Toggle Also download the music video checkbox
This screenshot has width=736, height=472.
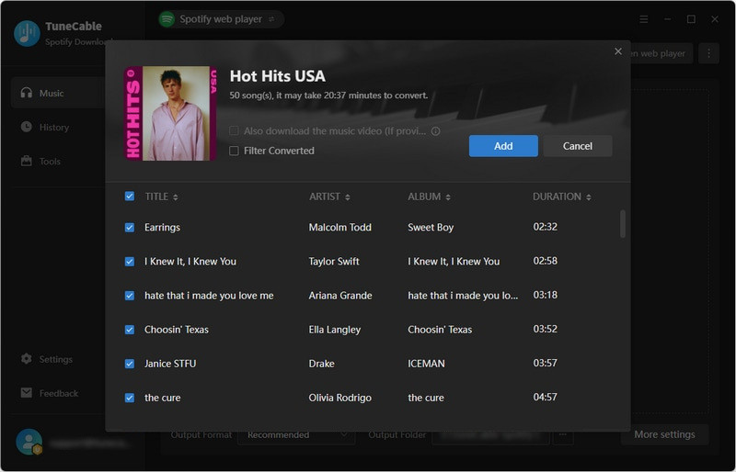[234, 130]
